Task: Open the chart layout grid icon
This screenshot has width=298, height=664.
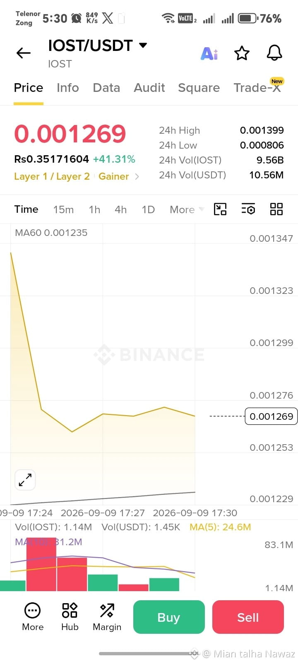Action: pos(276,209)
